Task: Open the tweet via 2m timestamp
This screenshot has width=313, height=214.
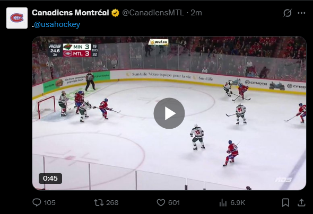Action: [196, 13]
